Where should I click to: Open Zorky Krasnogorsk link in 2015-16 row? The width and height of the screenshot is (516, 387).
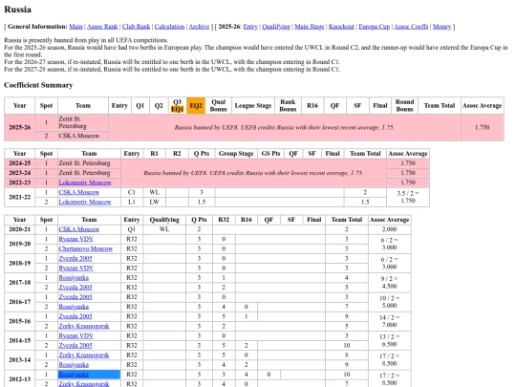click(84, 326)
